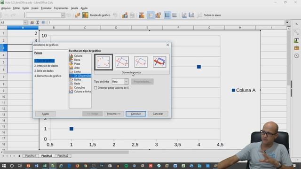
Task: Expand the formula bar arrow
Action: 287,23
